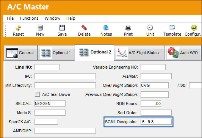Click the SELCAL field containing NEXGEN
202x138 pixels.
point(50,103)
